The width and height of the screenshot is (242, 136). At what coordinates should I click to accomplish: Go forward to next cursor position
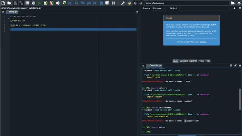pos(141,3)
